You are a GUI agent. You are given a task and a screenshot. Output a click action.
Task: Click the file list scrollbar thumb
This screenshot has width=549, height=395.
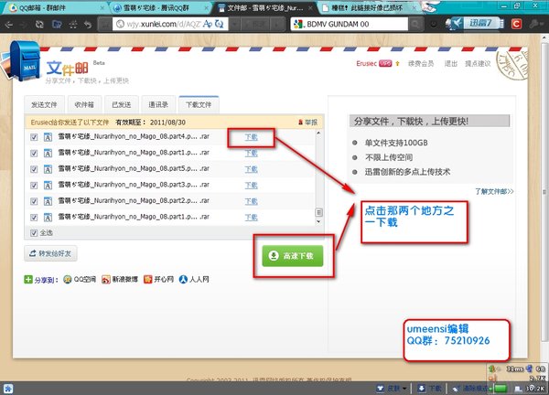click(318, 212)
